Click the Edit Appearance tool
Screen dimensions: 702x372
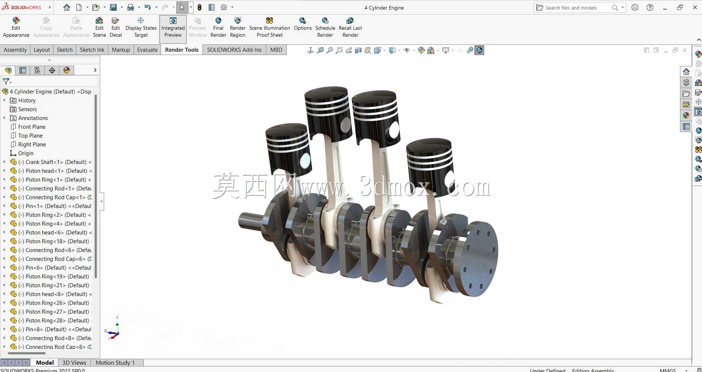16,27
